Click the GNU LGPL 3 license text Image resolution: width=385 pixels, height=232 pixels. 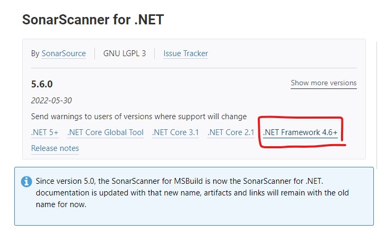pos(125,53)
